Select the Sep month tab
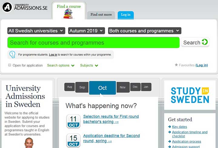The width and height of the screenshot is (218, 148). [x=82, y=87]
